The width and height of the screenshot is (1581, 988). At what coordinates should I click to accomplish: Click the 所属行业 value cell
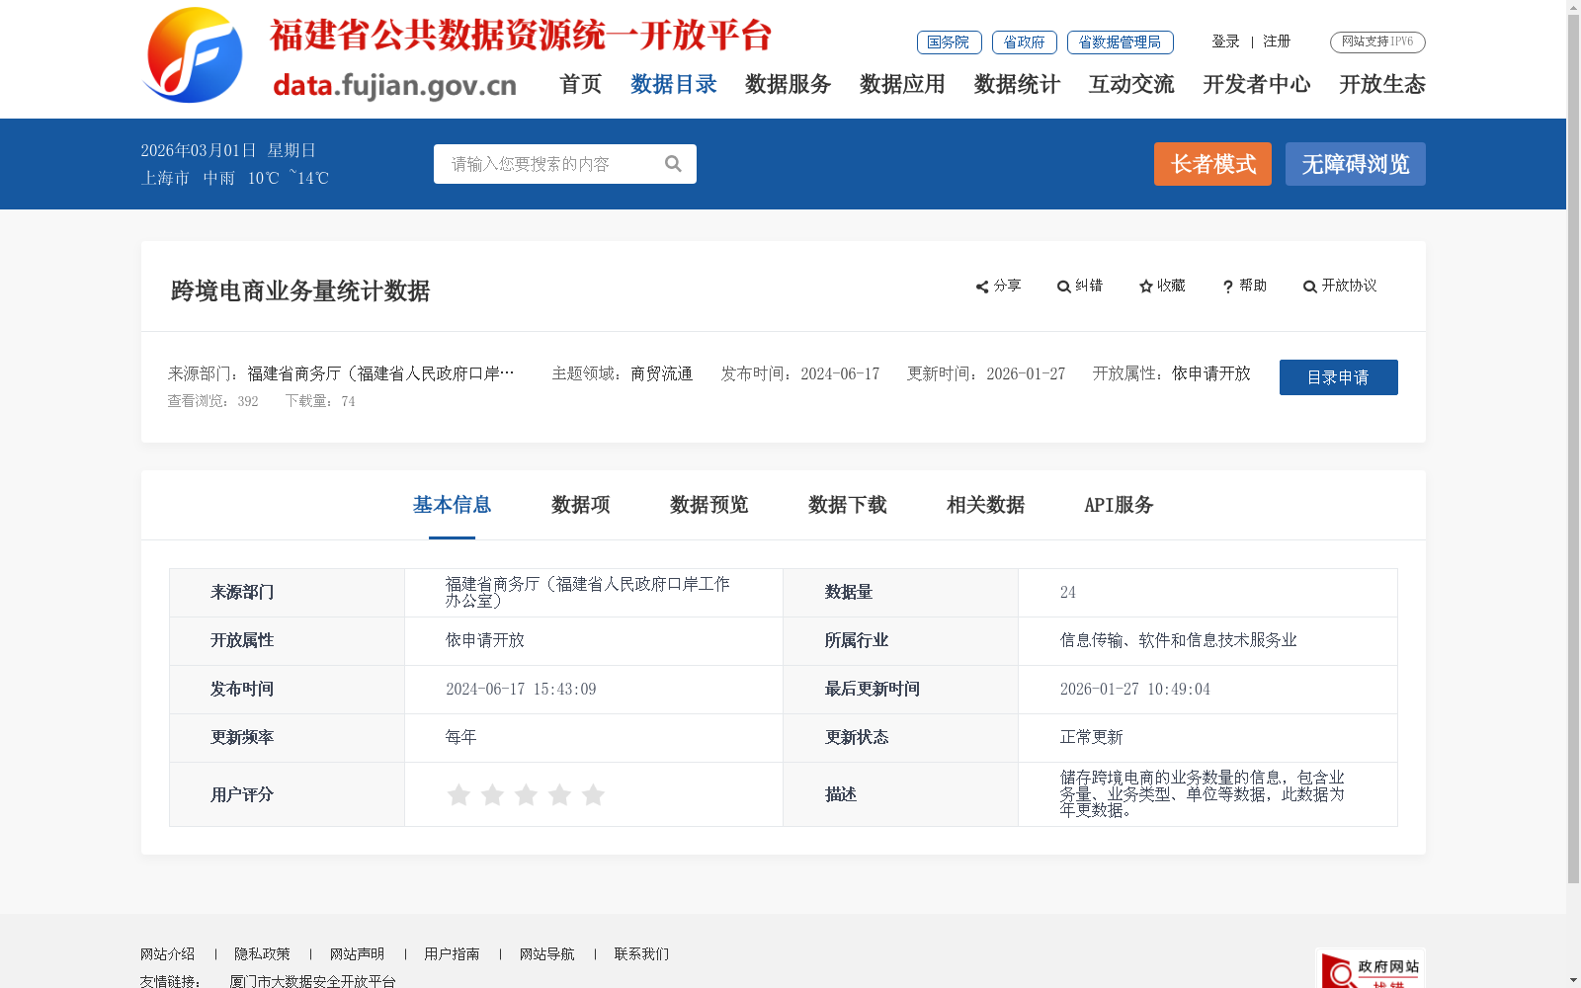tap(1207, 641)
